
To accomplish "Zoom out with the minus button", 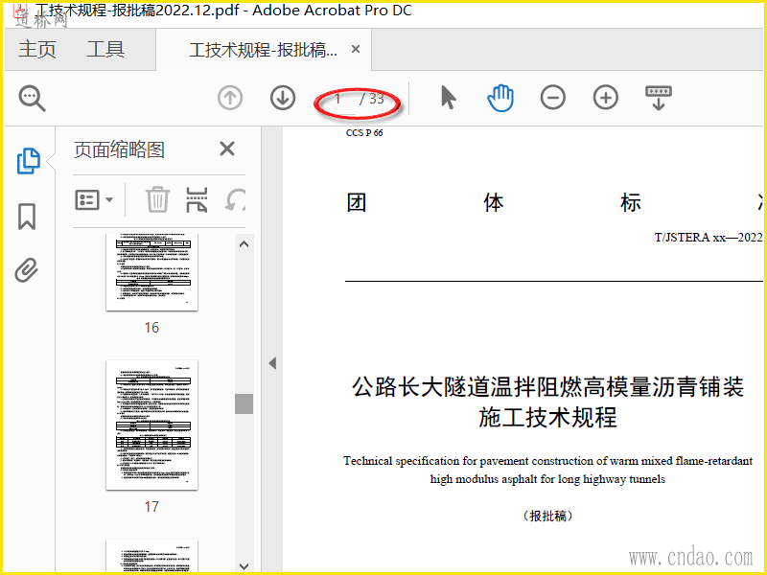I will [x=553, y=98].
